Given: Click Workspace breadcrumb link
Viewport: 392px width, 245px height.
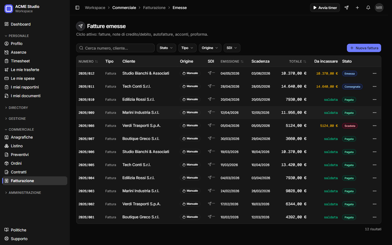Looking at the screenshot, I should (x=95, y=8).
